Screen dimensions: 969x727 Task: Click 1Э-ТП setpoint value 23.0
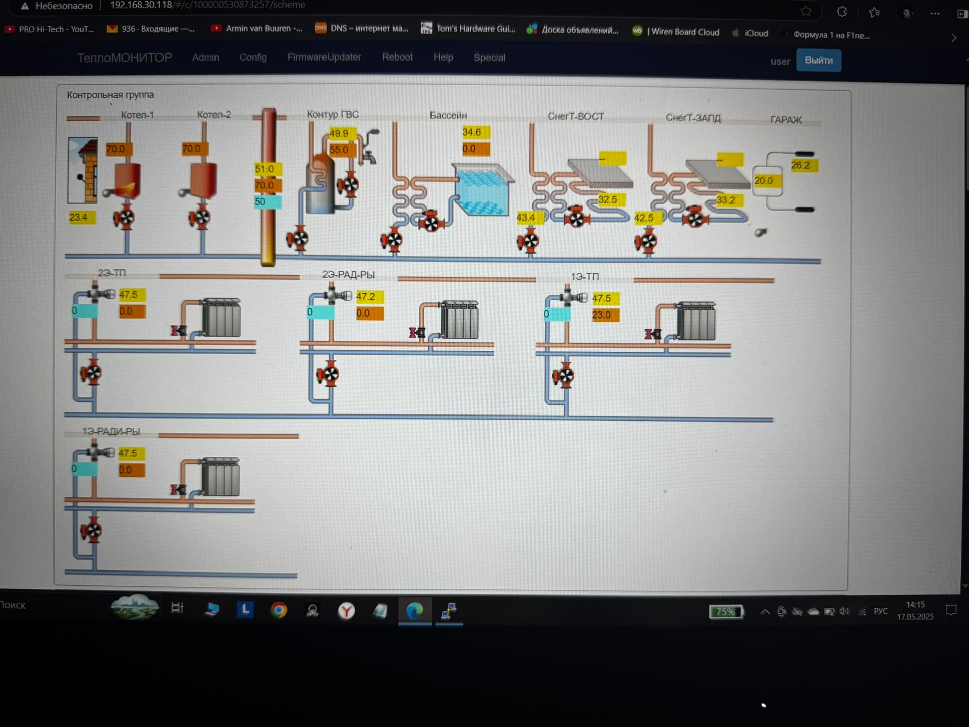(x=605, y=315)
